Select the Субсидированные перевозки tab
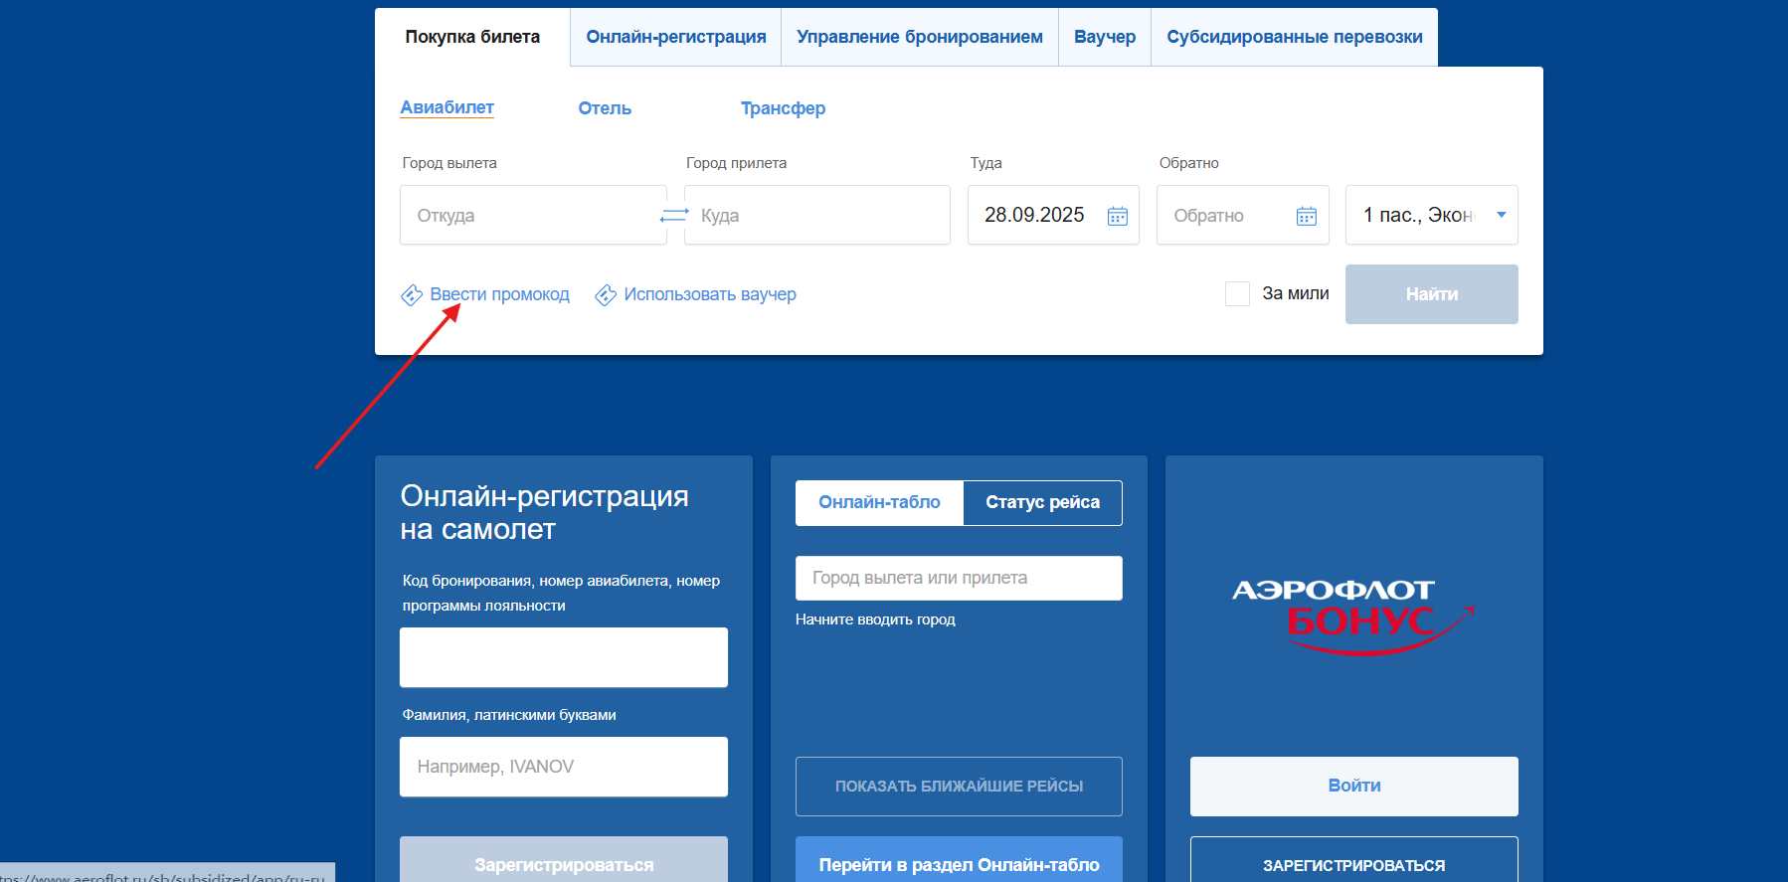Viewport: 1788px width, 882px height. pos(1294,37)
